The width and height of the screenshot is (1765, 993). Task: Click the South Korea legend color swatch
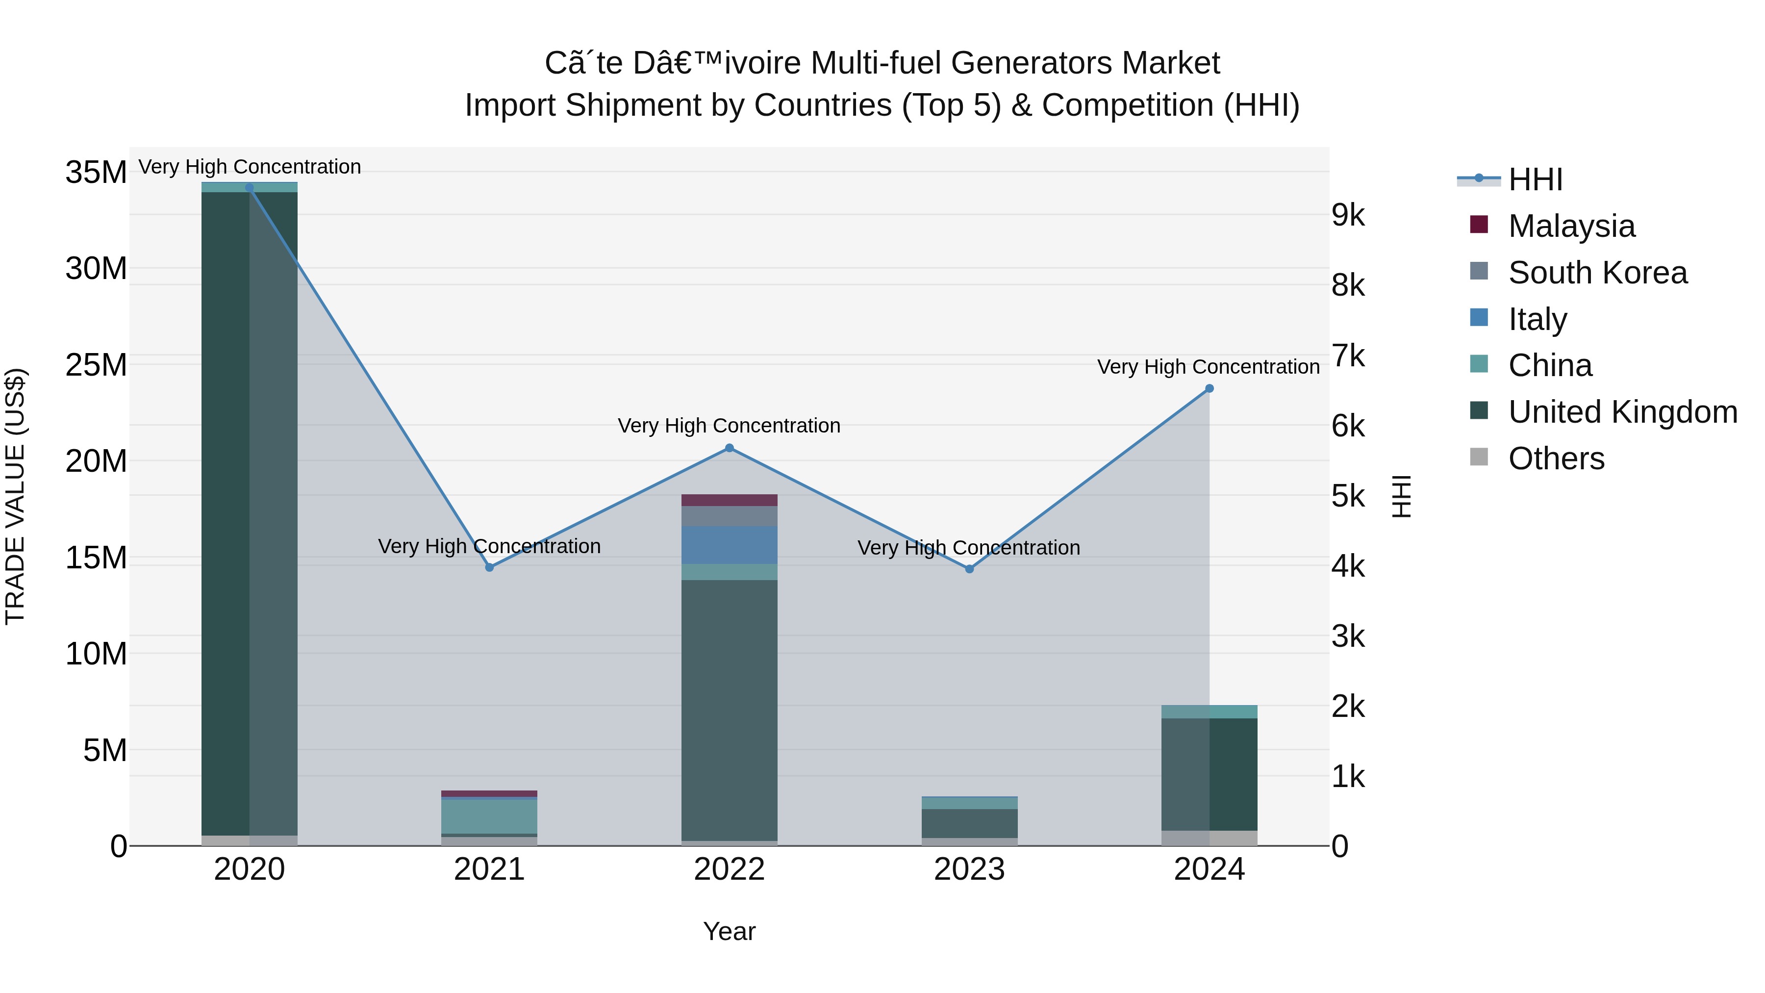pyautogui.click(x=1479, y=271)
